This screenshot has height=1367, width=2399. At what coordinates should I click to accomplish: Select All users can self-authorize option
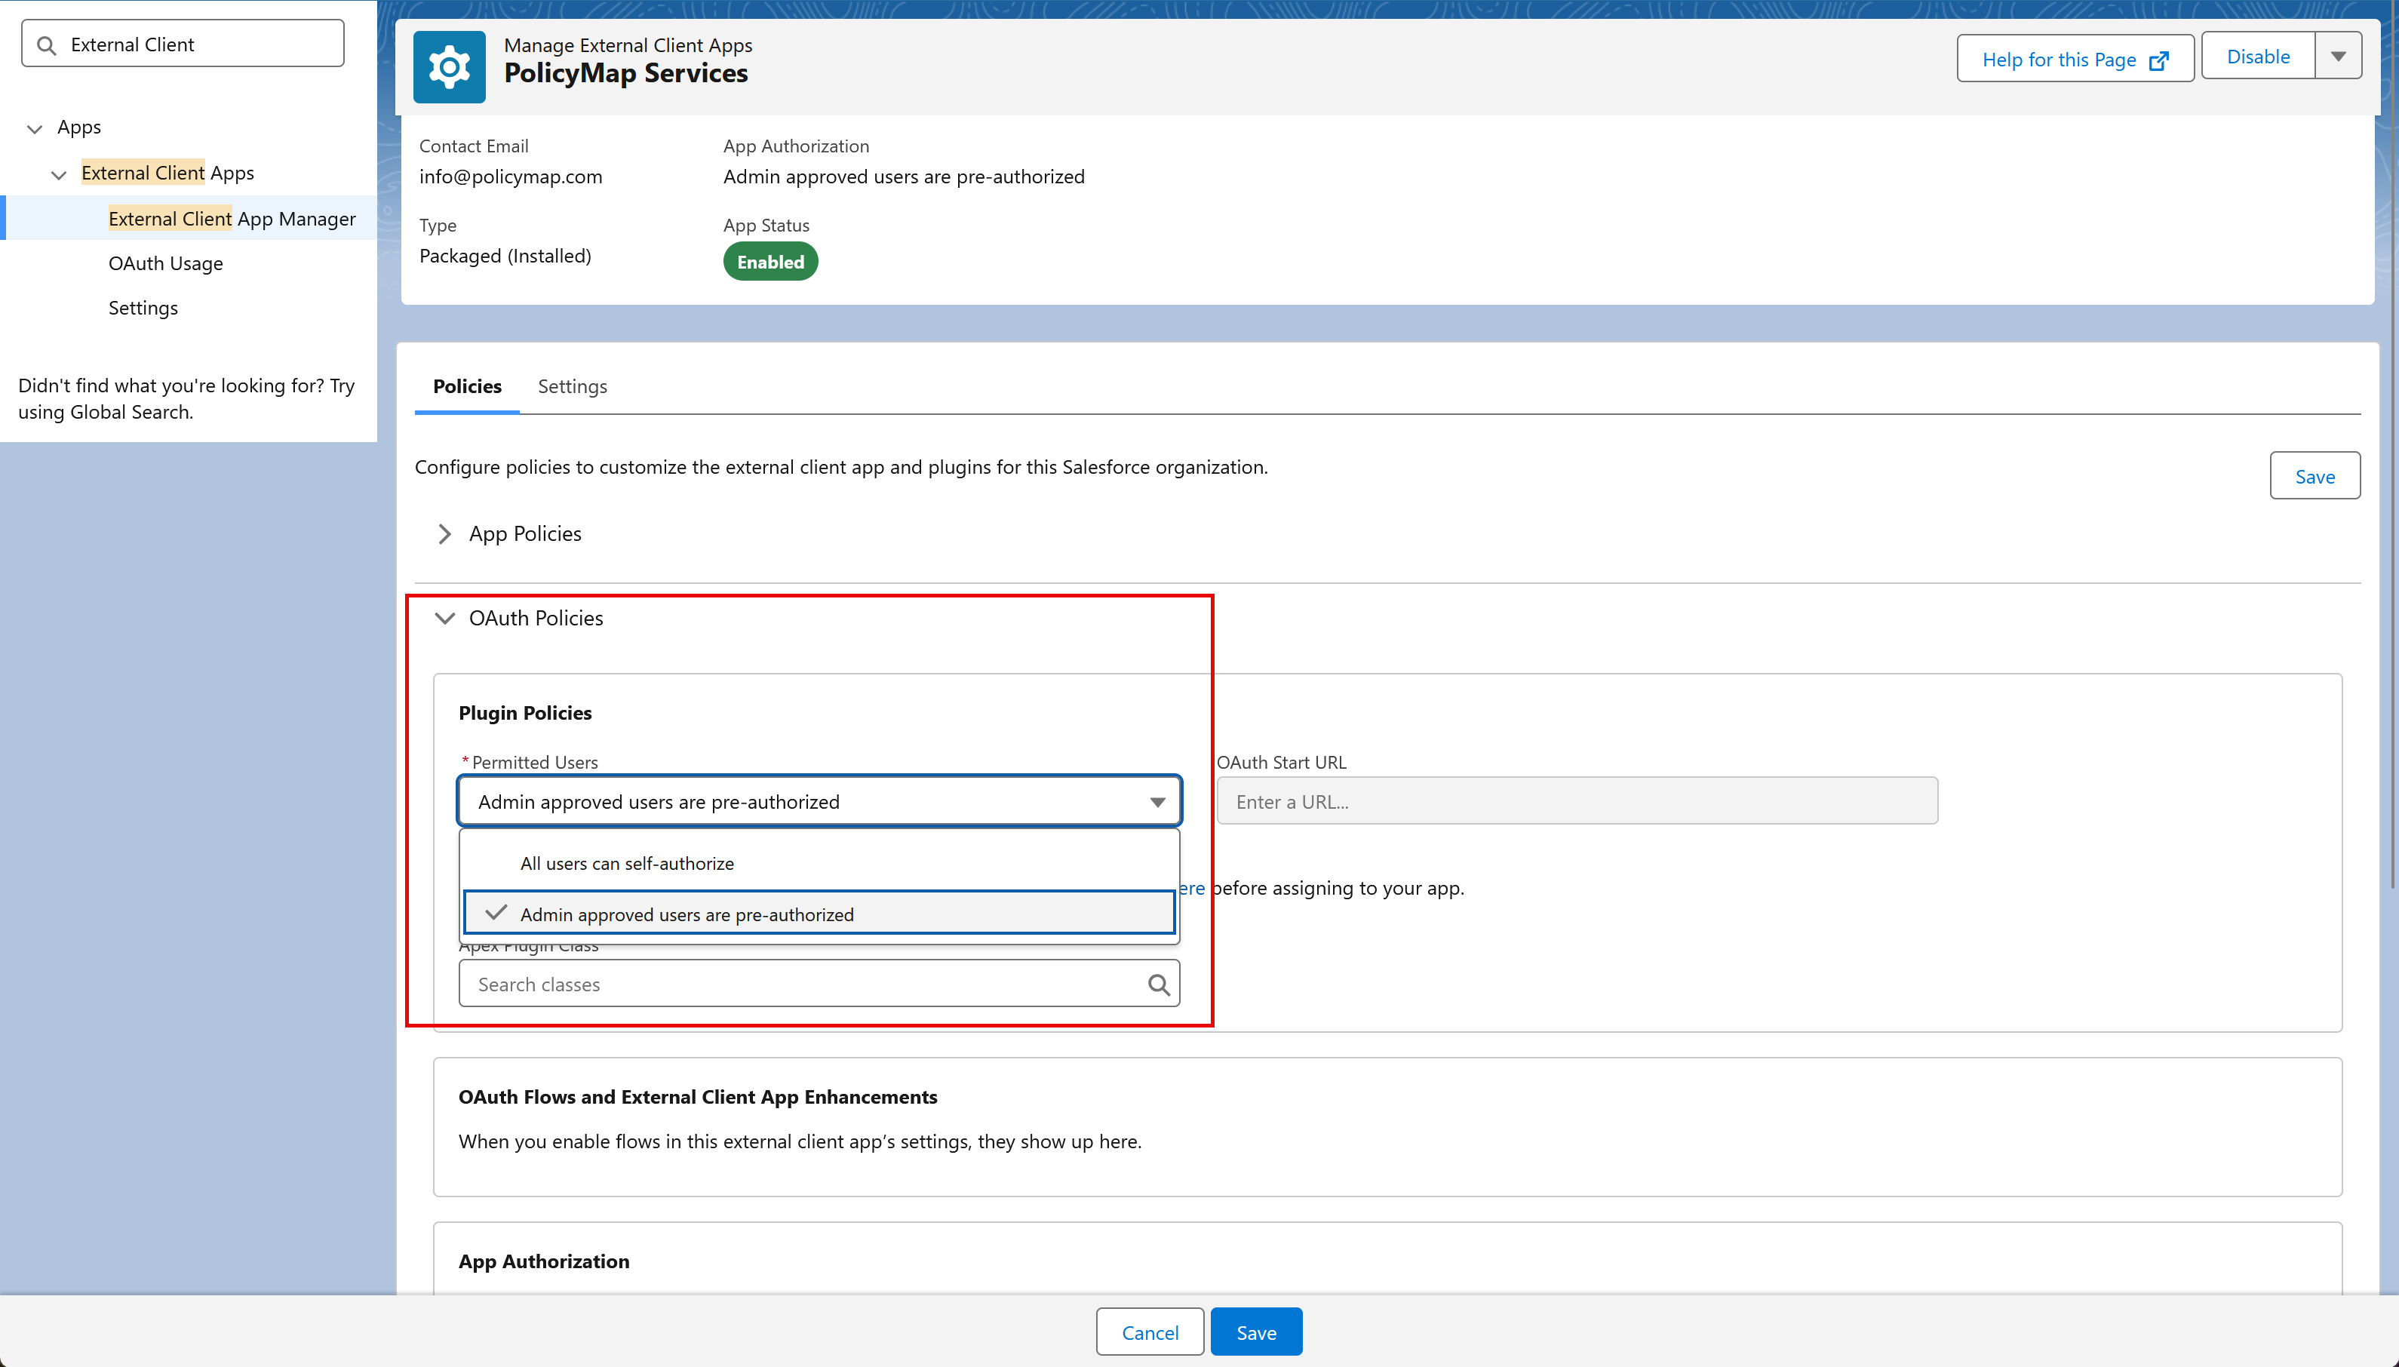coord(627,864)
